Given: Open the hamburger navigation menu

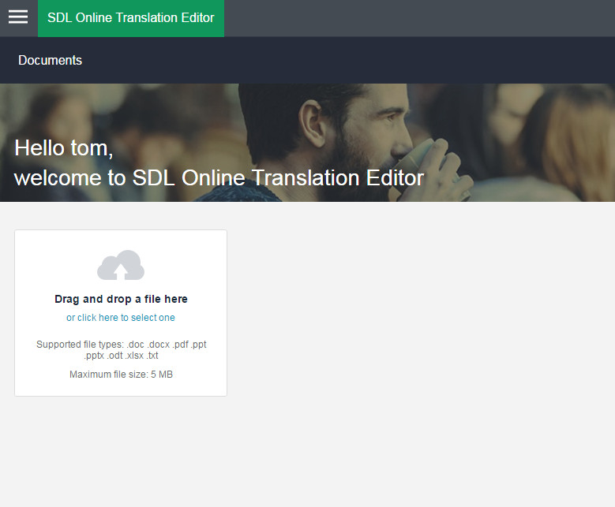Looking at the screenshot, I should pyautogui.click(x=18, y=17).
